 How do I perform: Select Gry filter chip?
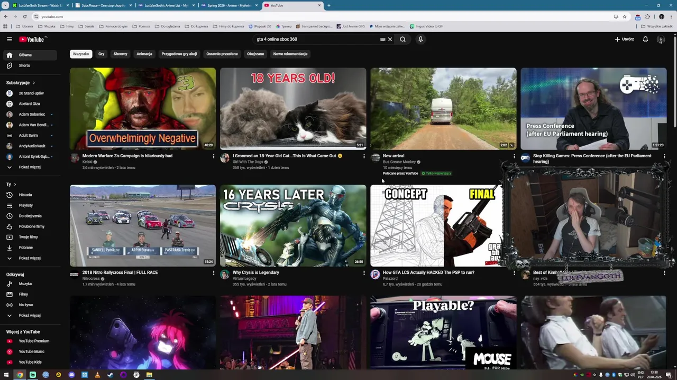click(x=101, y=54)
